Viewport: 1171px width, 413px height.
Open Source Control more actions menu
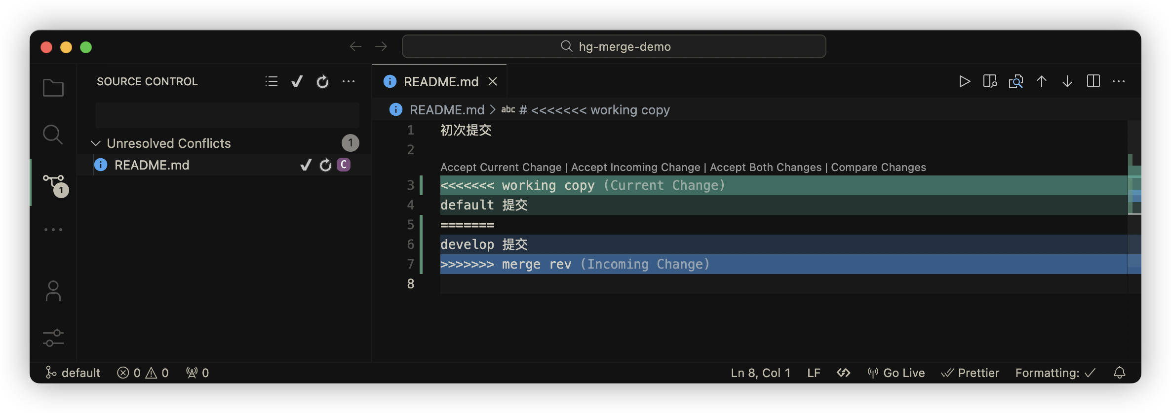[x=349, y=82]
